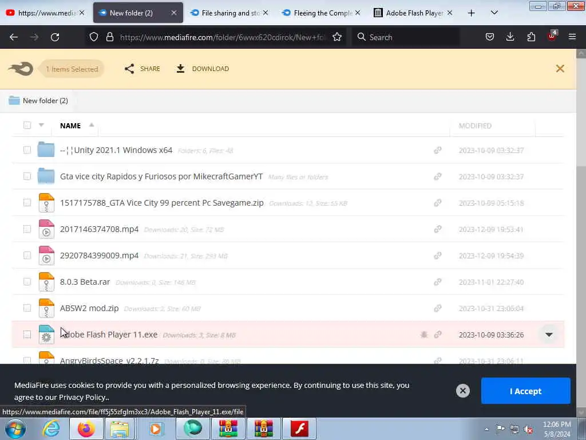Screen dimensions: 586x440
Task: Click the bug report icon on Adobe Flash row
Action: coord(424,335)
